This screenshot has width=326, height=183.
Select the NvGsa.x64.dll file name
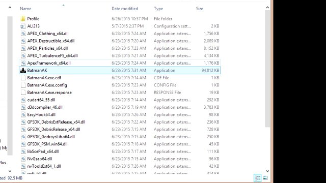(x=40, y=159)
